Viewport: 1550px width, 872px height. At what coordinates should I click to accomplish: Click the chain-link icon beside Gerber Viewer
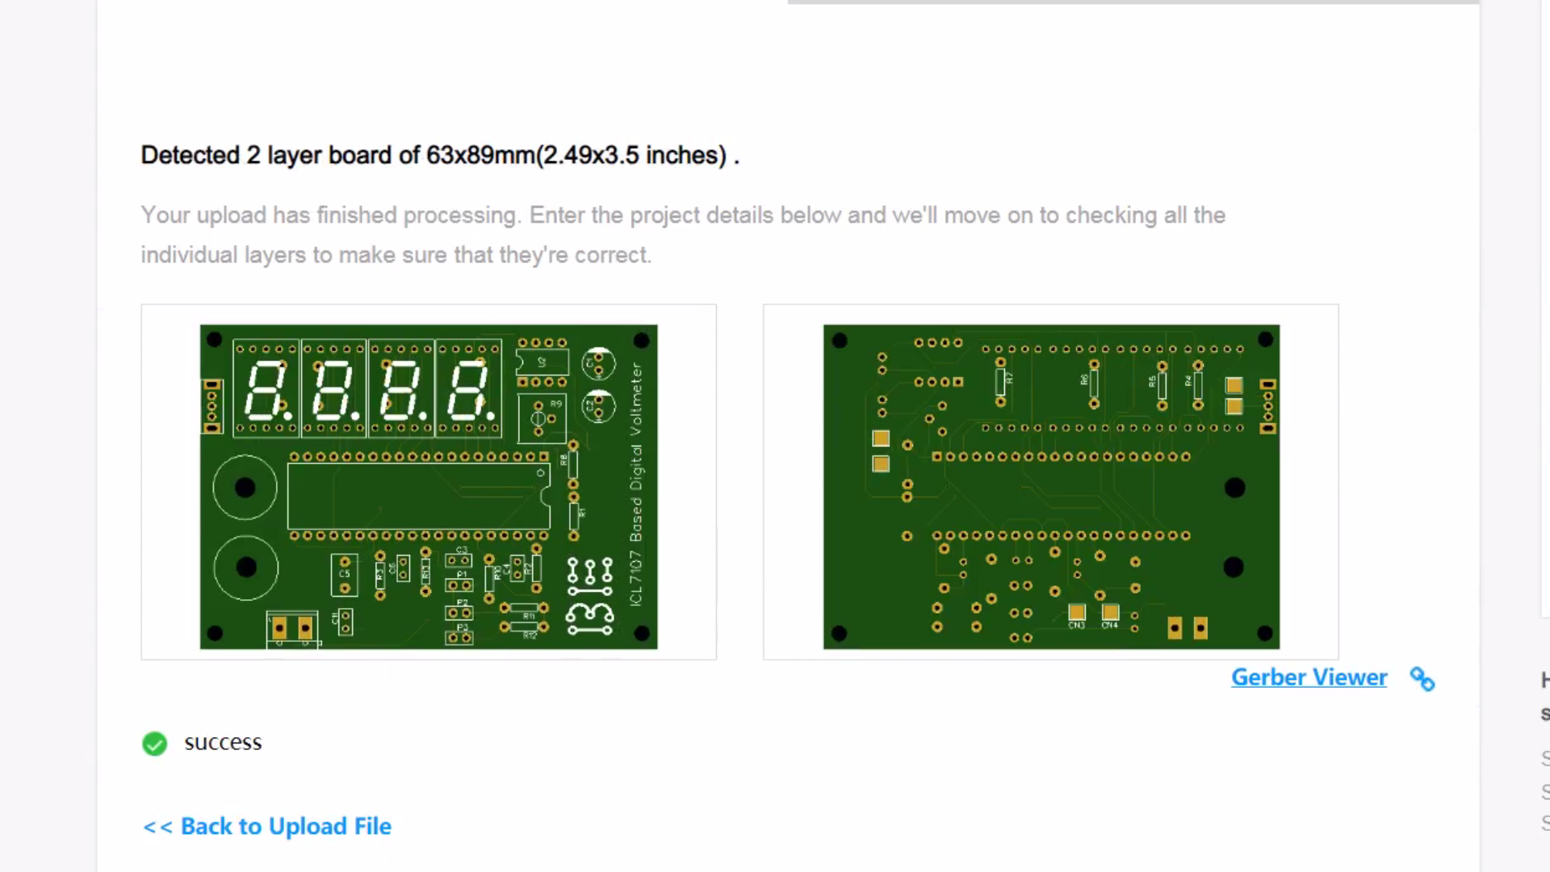(x=1422, y=679)
